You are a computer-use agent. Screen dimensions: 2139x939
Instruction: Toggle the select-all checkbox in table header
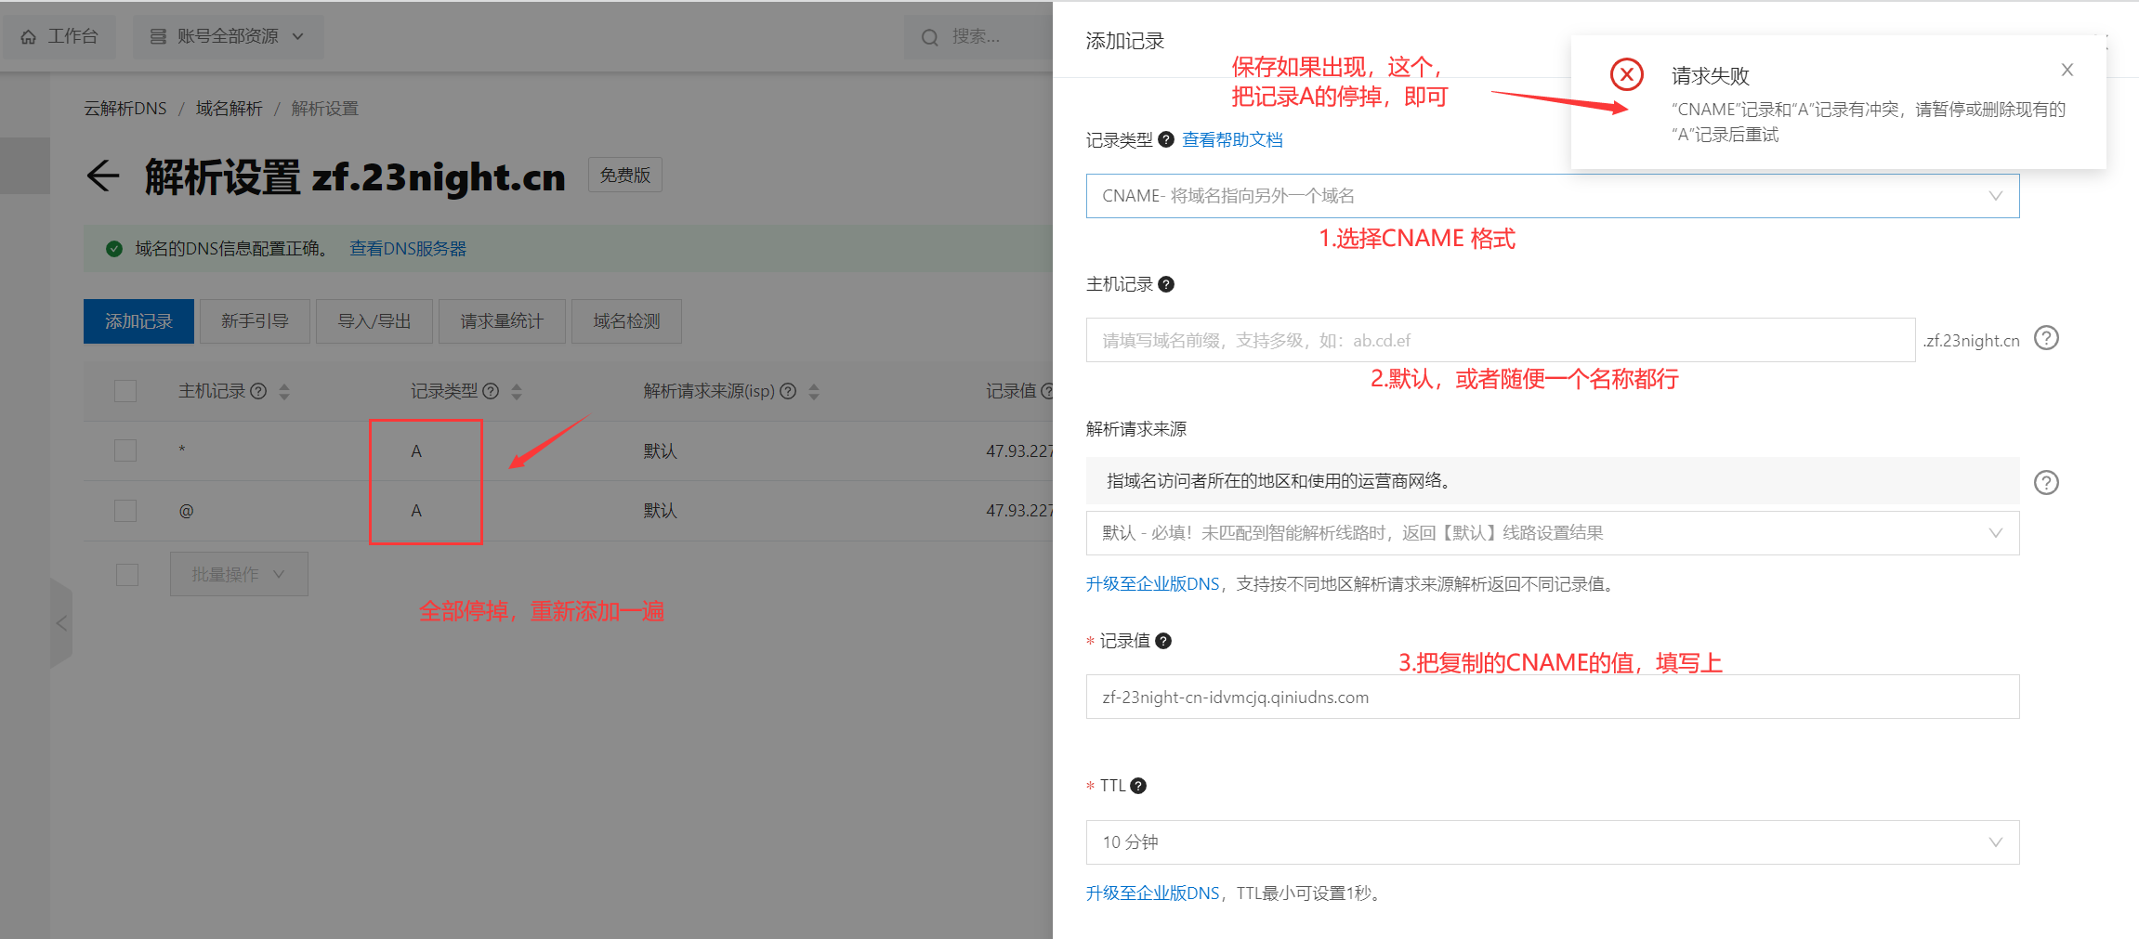[125, 391]
